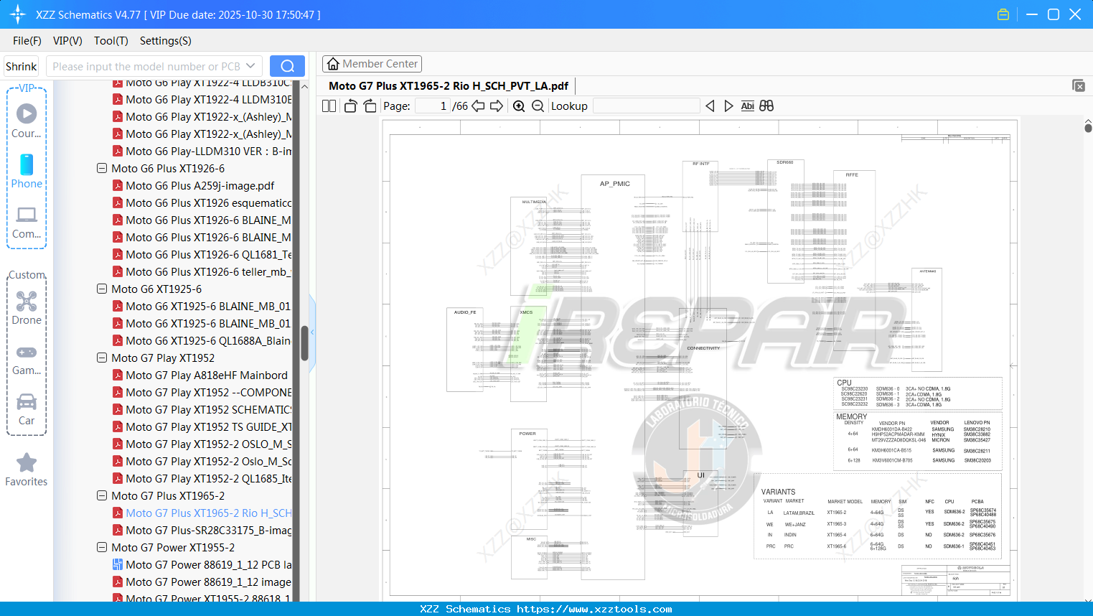This screenshot has width=1093, height=616.
Task: Collapse the Moto G7 Power XT1955-2 group
Action: [102, 547]
